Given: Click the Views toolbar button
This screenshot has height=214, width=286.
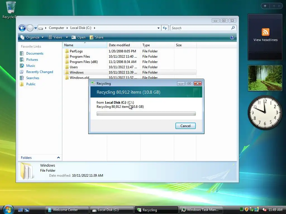Looking at the screenshot, I should [x=55, y=37].
